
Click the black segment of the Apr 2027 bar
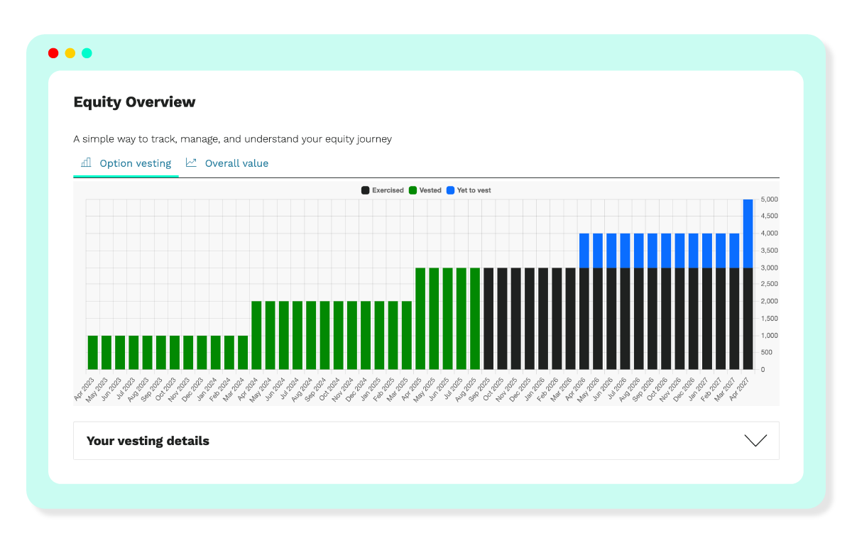point(748,318)
